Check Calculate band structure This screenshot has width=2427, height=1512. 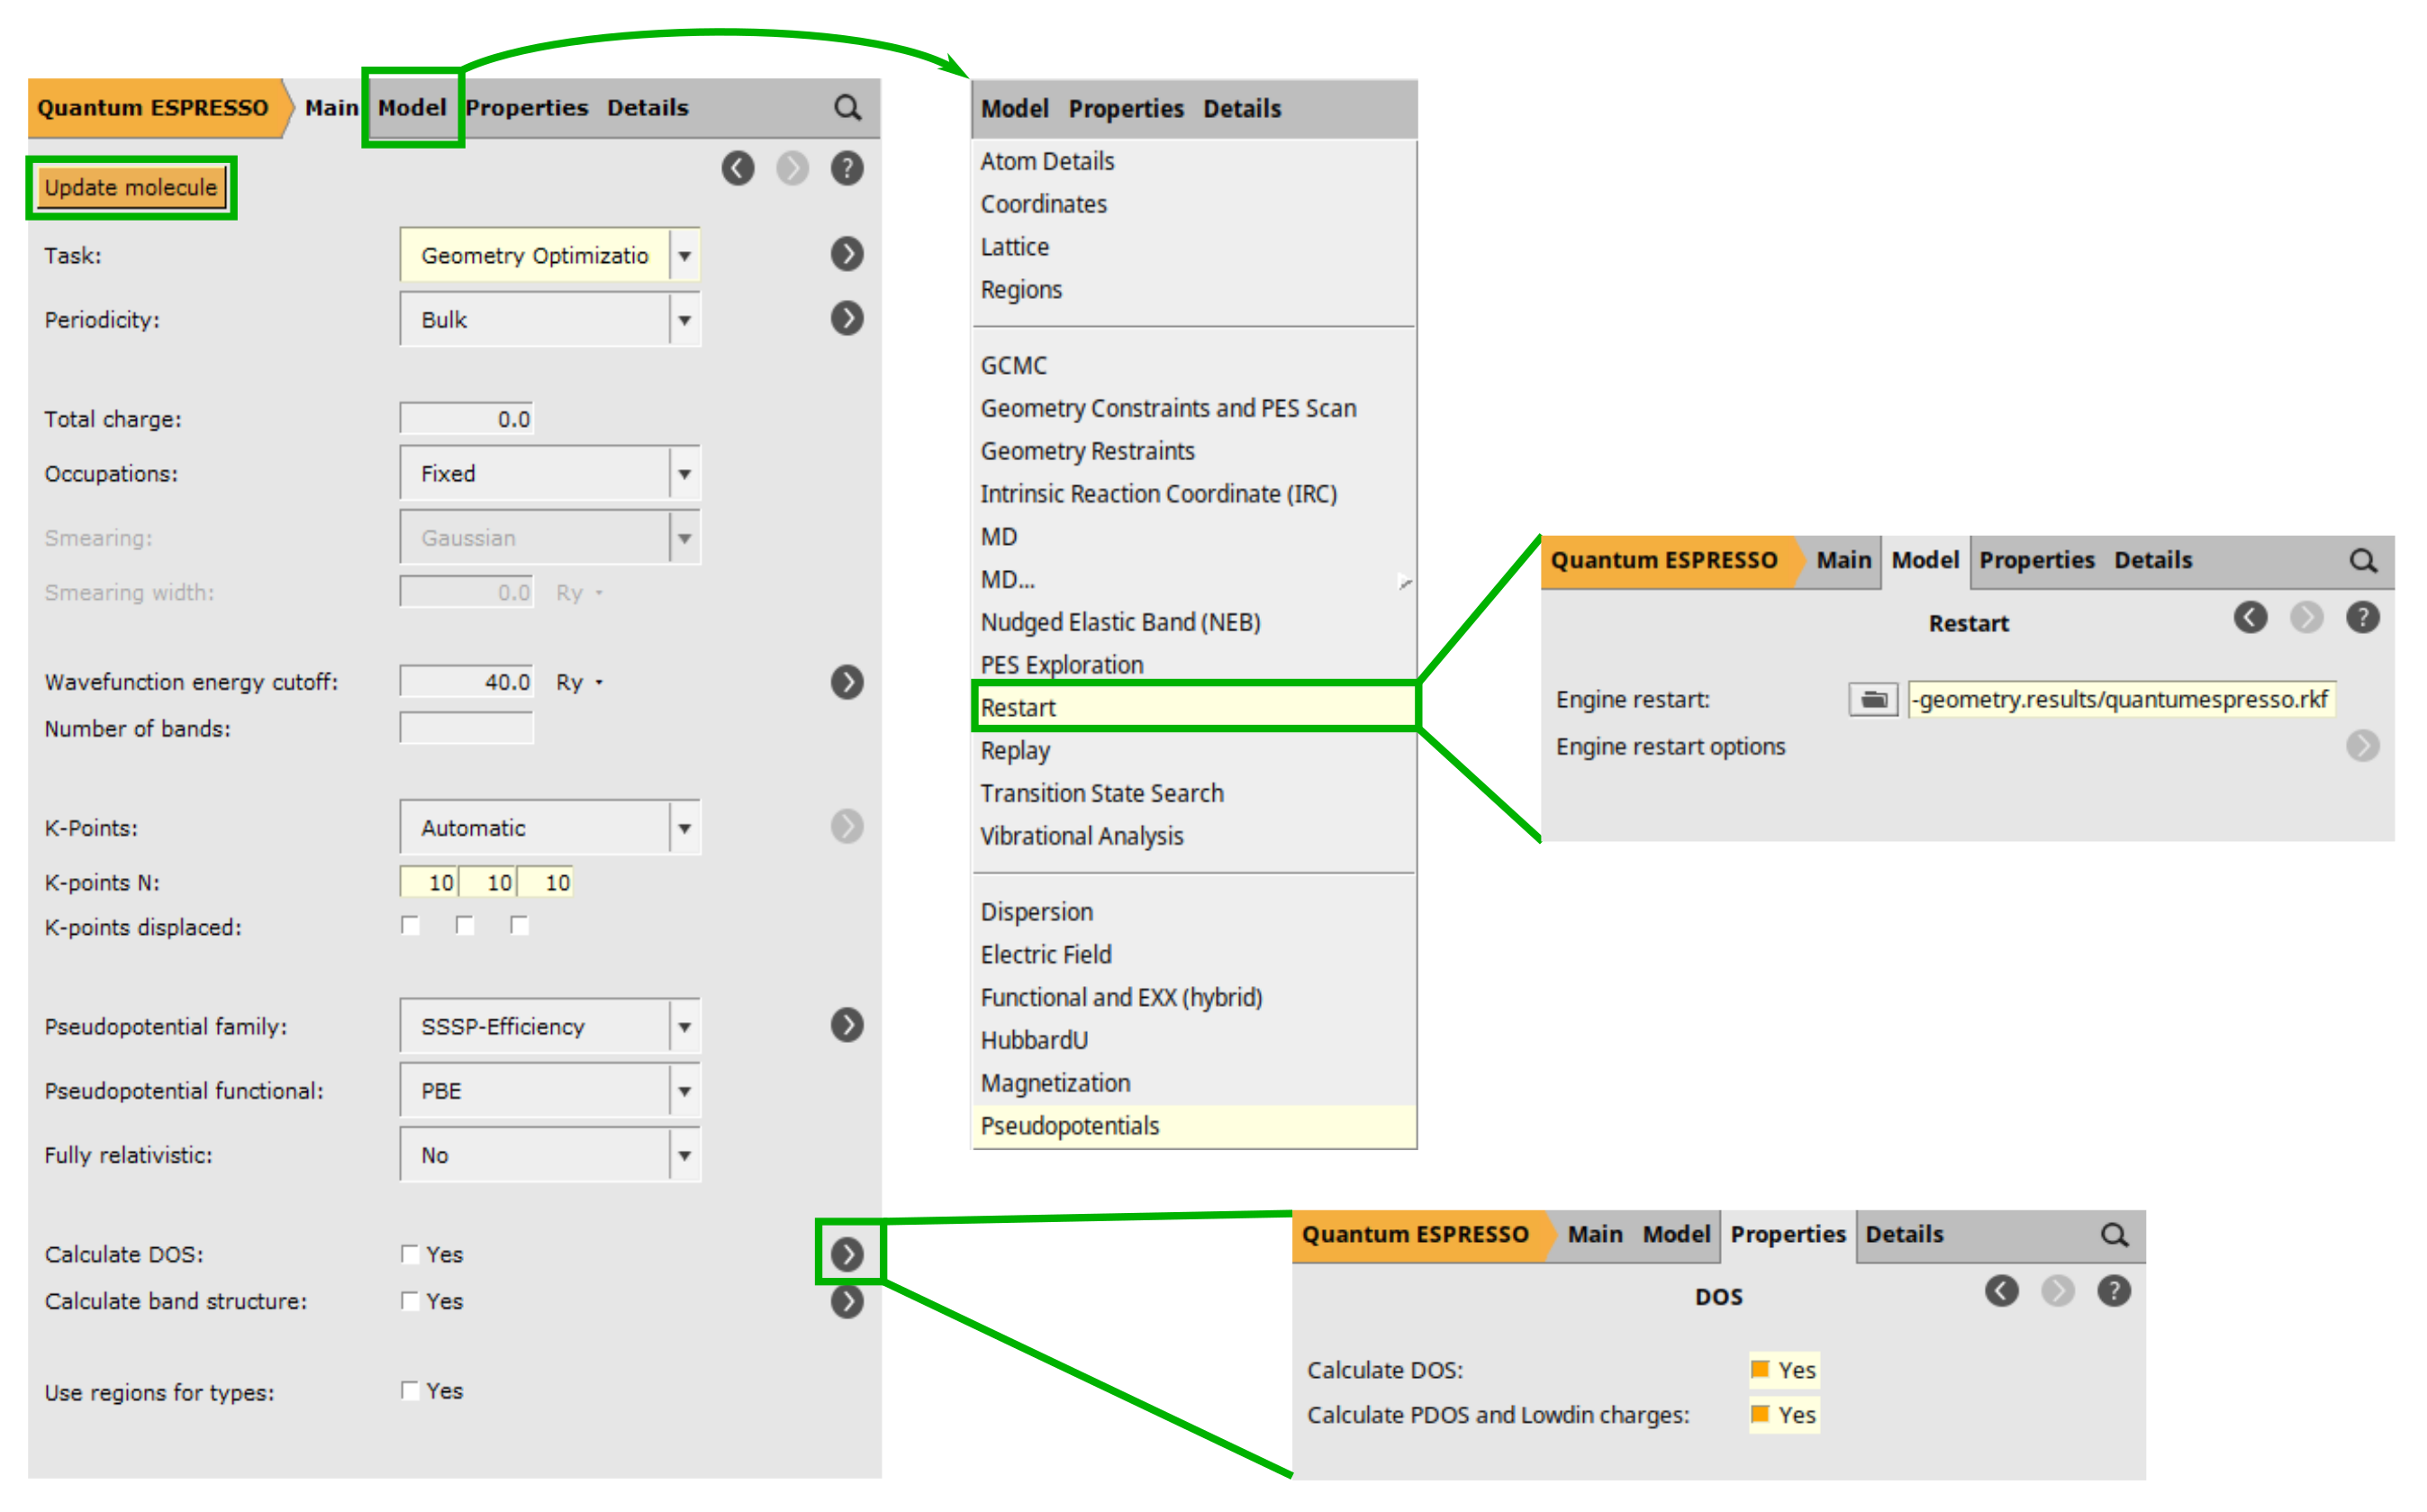pos(409,1301)
